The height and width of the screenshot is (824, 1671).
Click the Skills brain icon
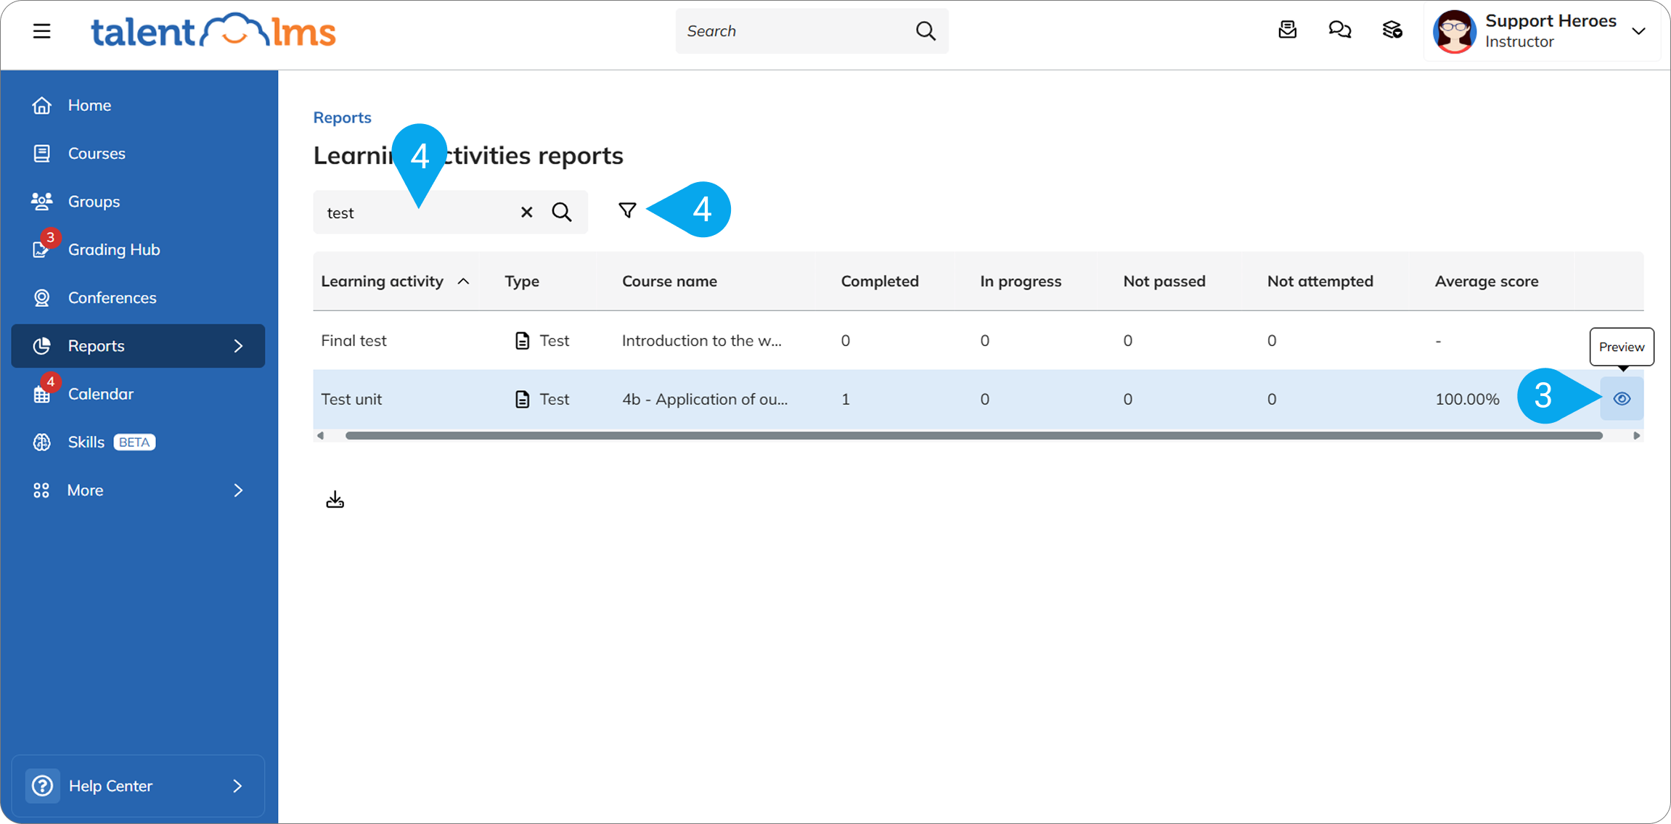click(42, 442)
